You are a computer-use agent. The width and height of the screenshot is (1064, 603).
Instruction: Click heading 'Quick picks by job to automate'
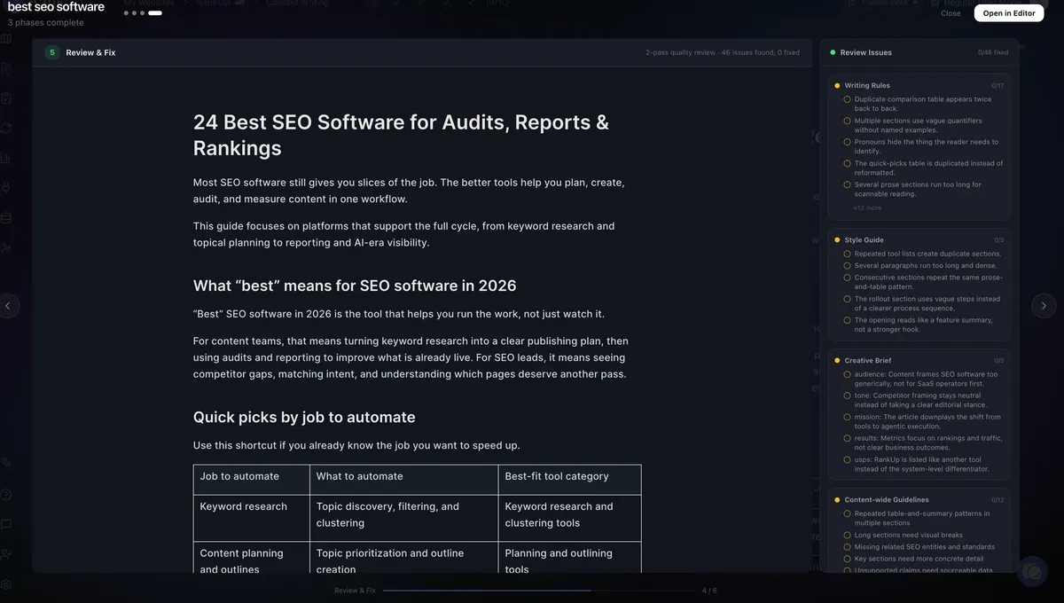(x=304, y=417)
